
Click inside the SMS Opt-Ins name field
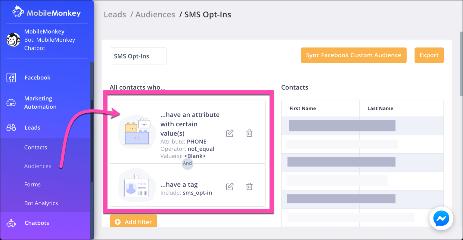point(138,56)
